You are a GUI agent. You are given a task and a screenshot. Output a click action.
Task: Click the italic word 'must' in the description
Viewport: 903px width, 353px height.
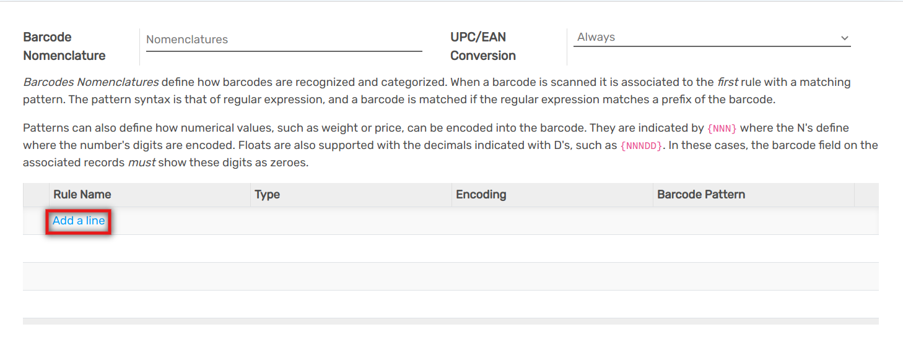click(x=141, y=163)
